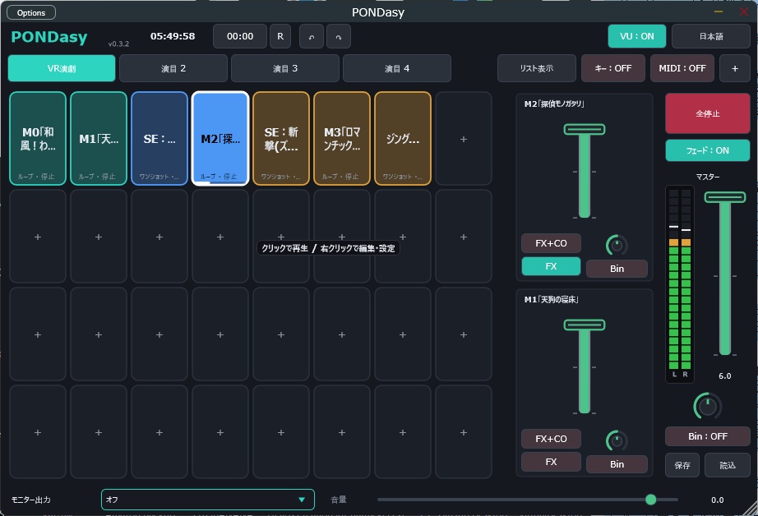Enable MIDI : OFF toggle
The width and height of the screenshot is (758, 516).
coord(682,68)
